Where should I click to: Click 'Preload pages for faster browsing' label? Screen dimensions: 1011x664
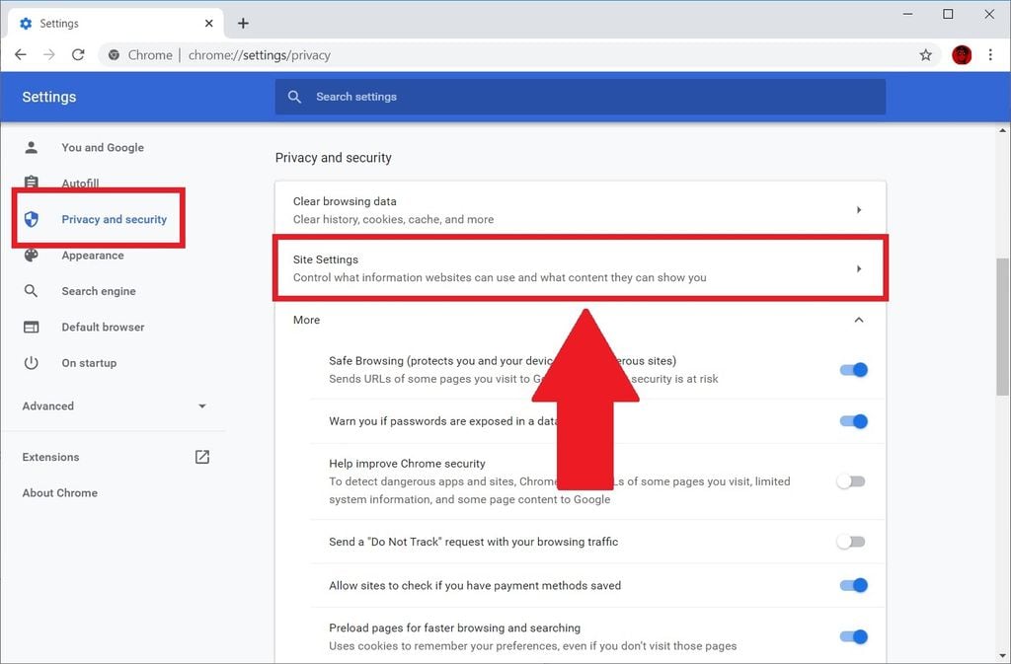[454, 627]
